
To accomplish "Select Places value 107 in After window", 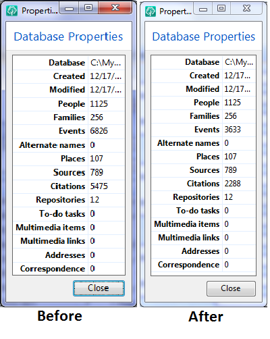I will click(x=231, y=157).
